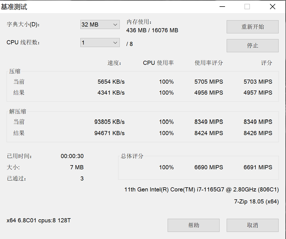
Task: Click the 4957 MIPS rating value
Action: pyautogui.click(x=258, y=93)
